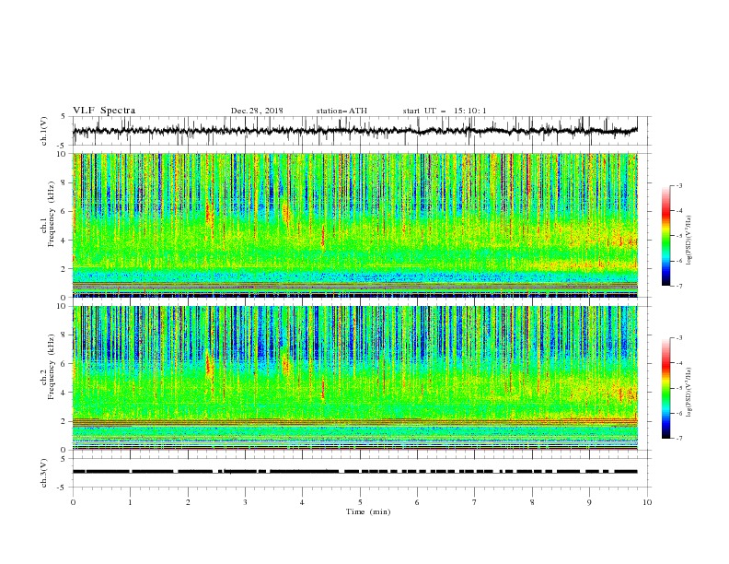Click time axis tick label '8'
This screenshot has width=729, height=564.
click(532, 502)
